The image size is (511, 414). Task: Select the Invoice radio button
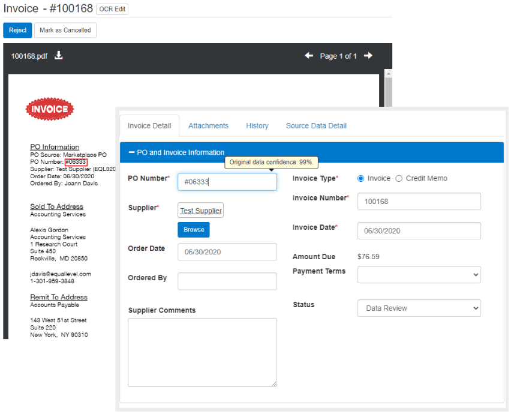tap(361, 178)
